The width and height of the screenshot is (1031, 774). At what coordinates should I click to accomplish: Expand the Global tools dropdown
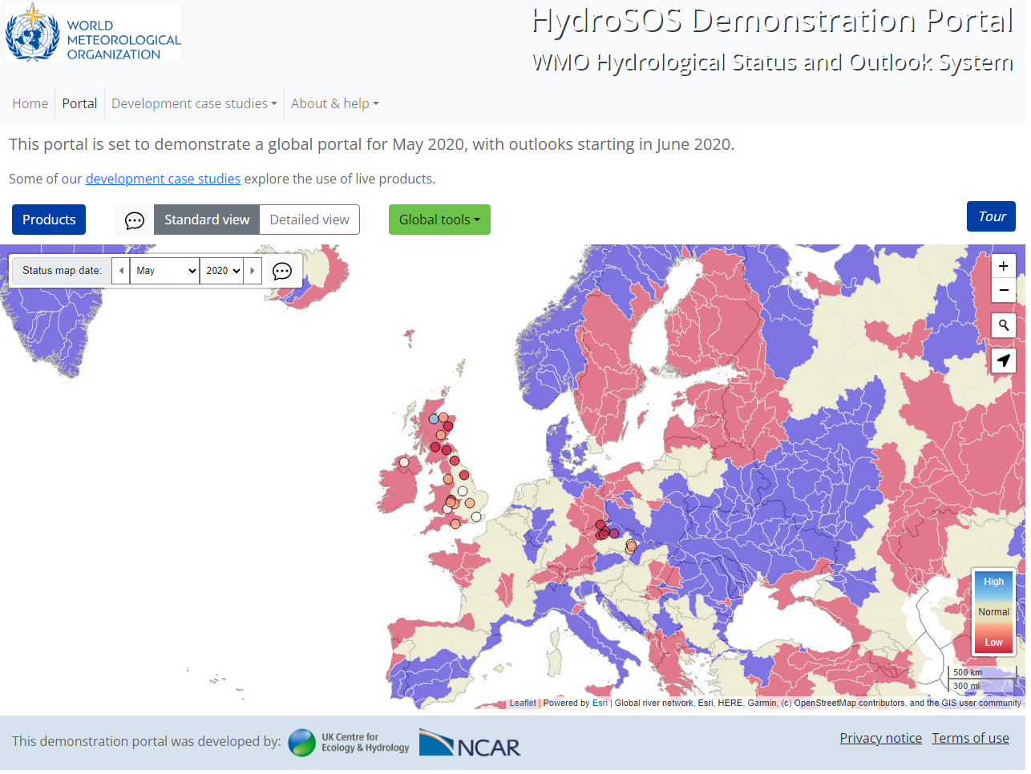click(x=439, y=220)
